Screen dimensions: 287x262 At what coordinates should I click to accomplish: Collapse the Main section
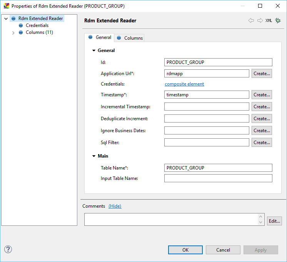click(94, 156)
